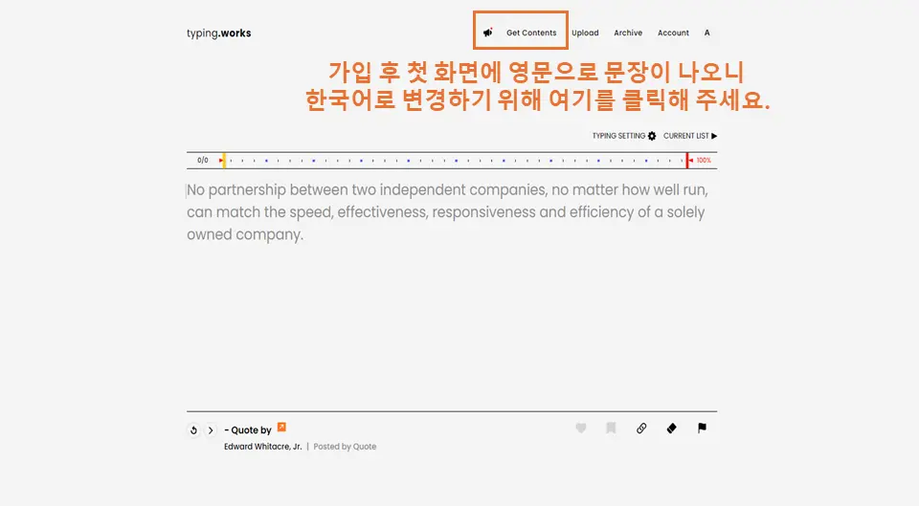Screen dimensions: 919x506
Task: Open the Get Contents menu
Action: click(x=531, y=33)
